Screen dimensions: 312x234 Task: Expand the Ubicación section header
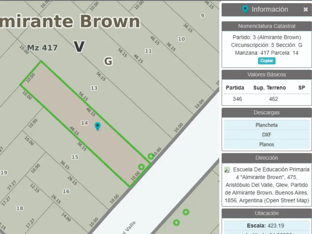click(266, 213)
